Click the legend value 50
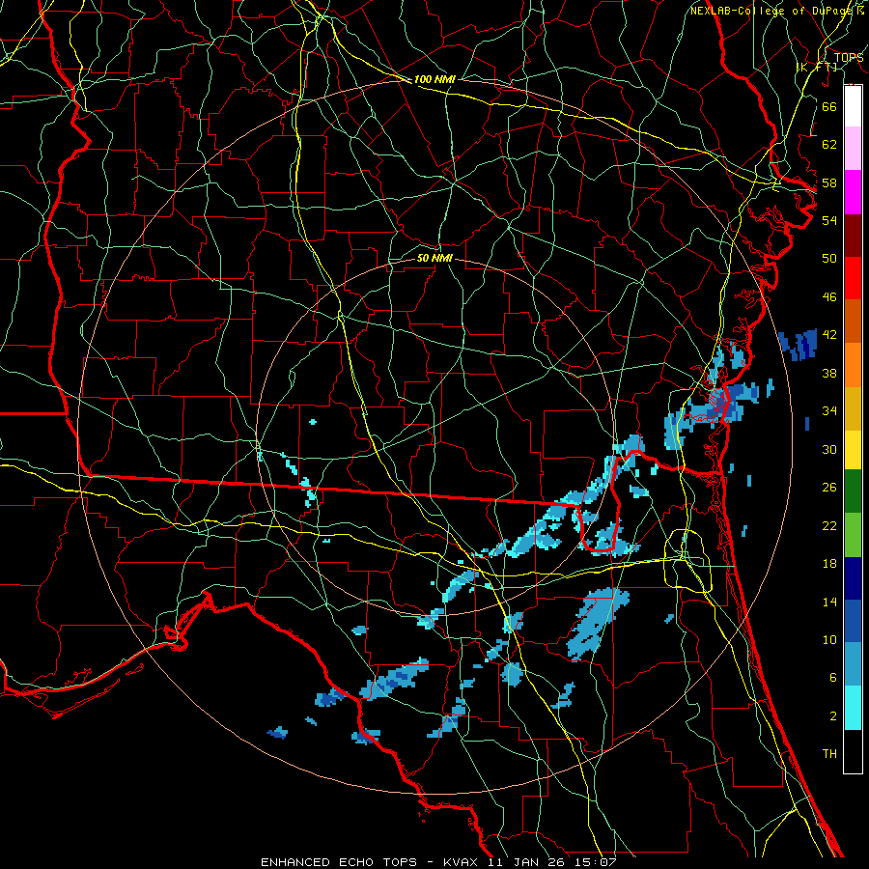Viewport: 869px width, 869px height. pyautogui.click(x=829, y=258)
